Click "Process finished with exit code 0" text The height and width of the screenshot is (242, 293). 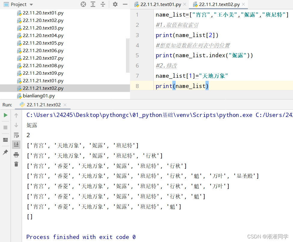pyautogui.click(x=81, y=237)
